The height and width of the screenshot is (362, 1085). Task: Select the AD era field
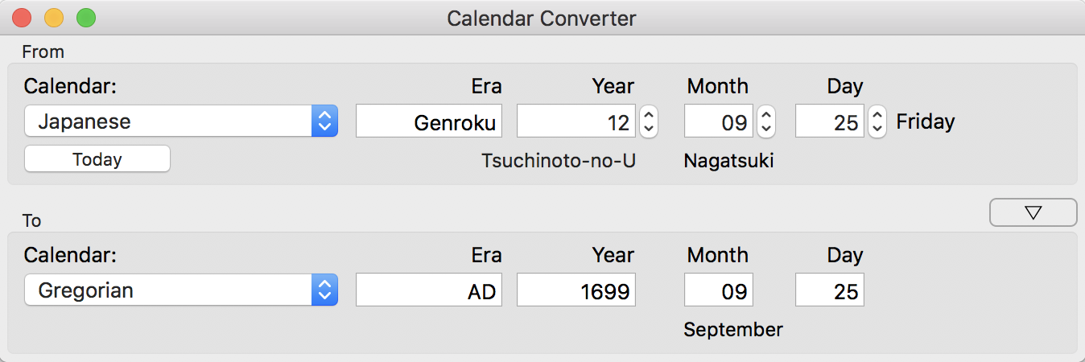(x=429, y=290)
